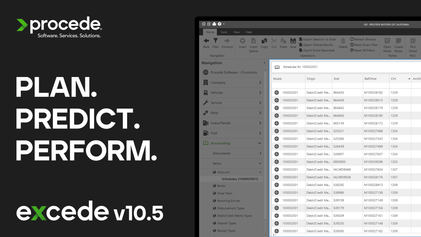The image size is (421, 237).
Task: Click Reset All Filters
Action: [x=362, y=50]
